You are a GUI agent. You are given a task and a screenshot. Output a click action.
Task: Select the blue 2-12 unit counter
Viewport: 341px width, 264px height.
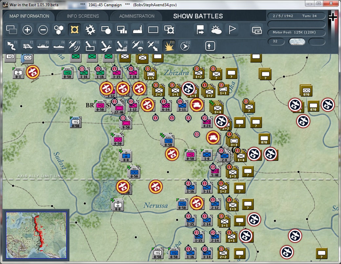(215, 204)
